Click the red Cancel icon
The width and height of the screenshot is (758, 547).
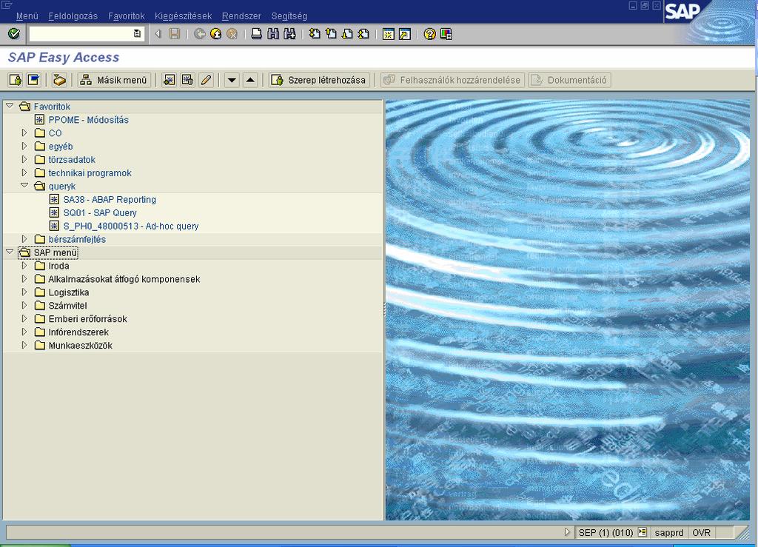click(232, 34)
